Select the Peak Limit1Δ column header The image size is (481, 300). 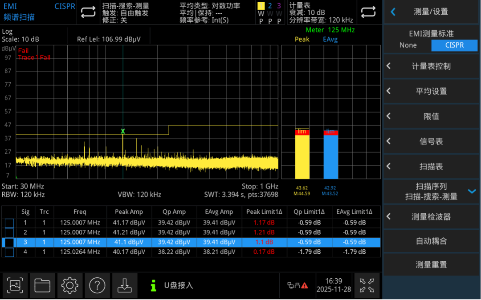tap(264, 212)
